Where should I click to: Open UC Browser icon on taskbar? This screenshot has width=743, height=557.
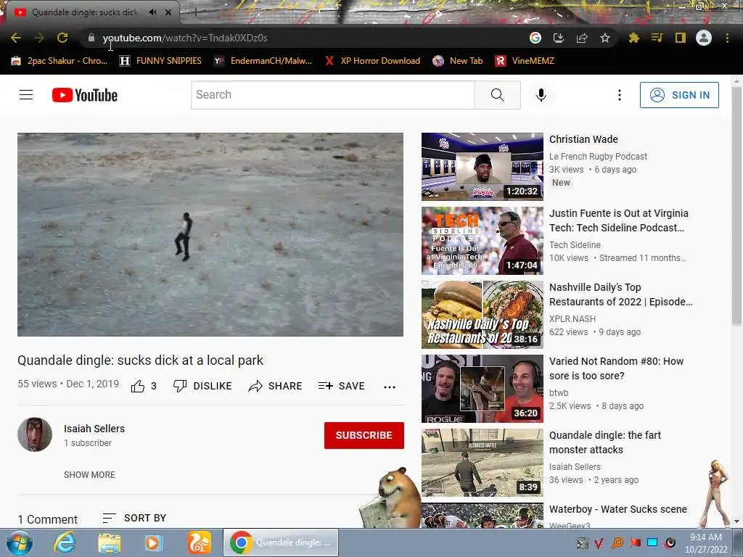[199, 542]
